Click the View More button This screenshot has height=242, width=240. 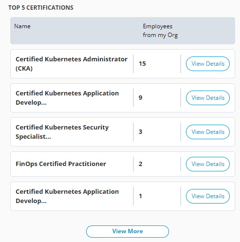click(128, 231)
